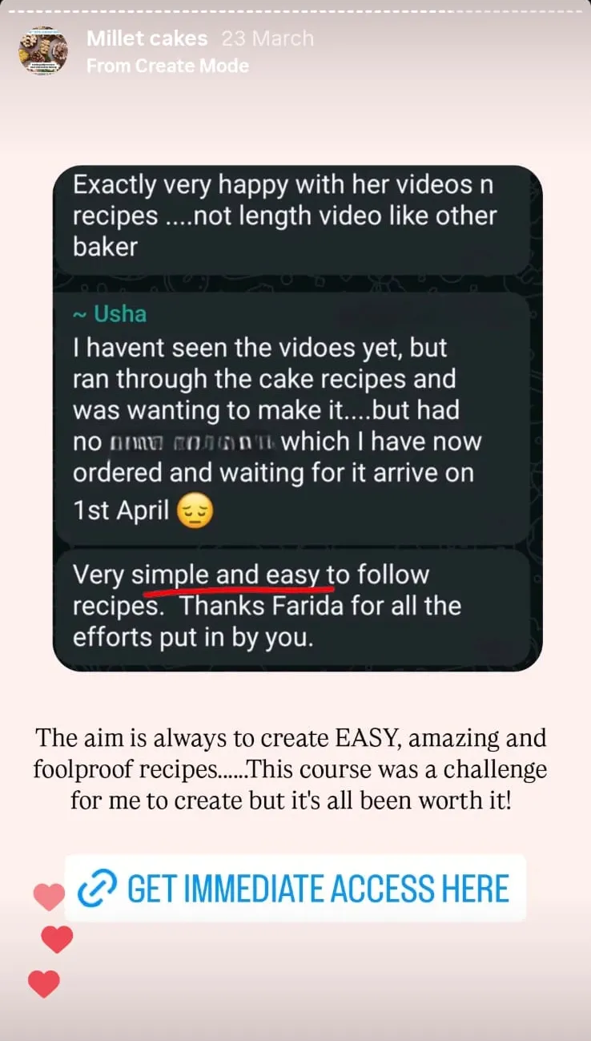Tap the been worth it caption line
The width and height of the screenshot is (591, 1041).
290,800
